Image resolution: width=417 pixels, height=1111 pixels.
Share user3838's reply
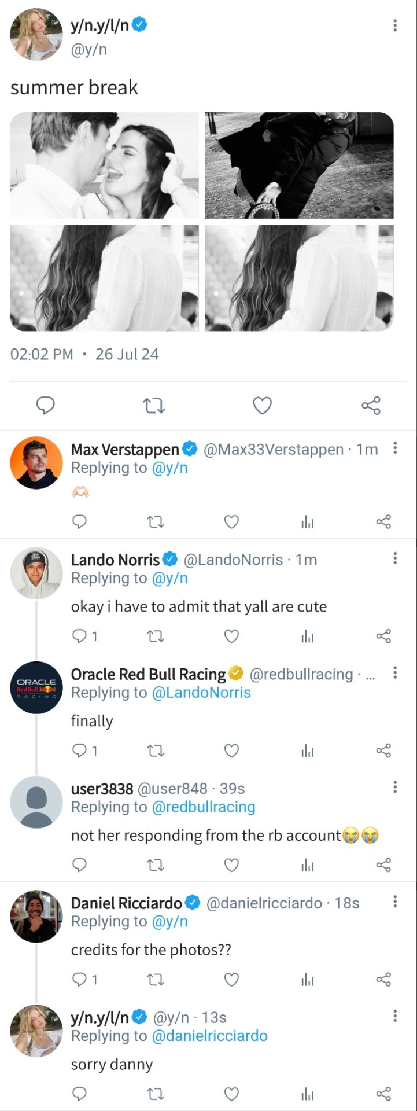click(383, 865)
